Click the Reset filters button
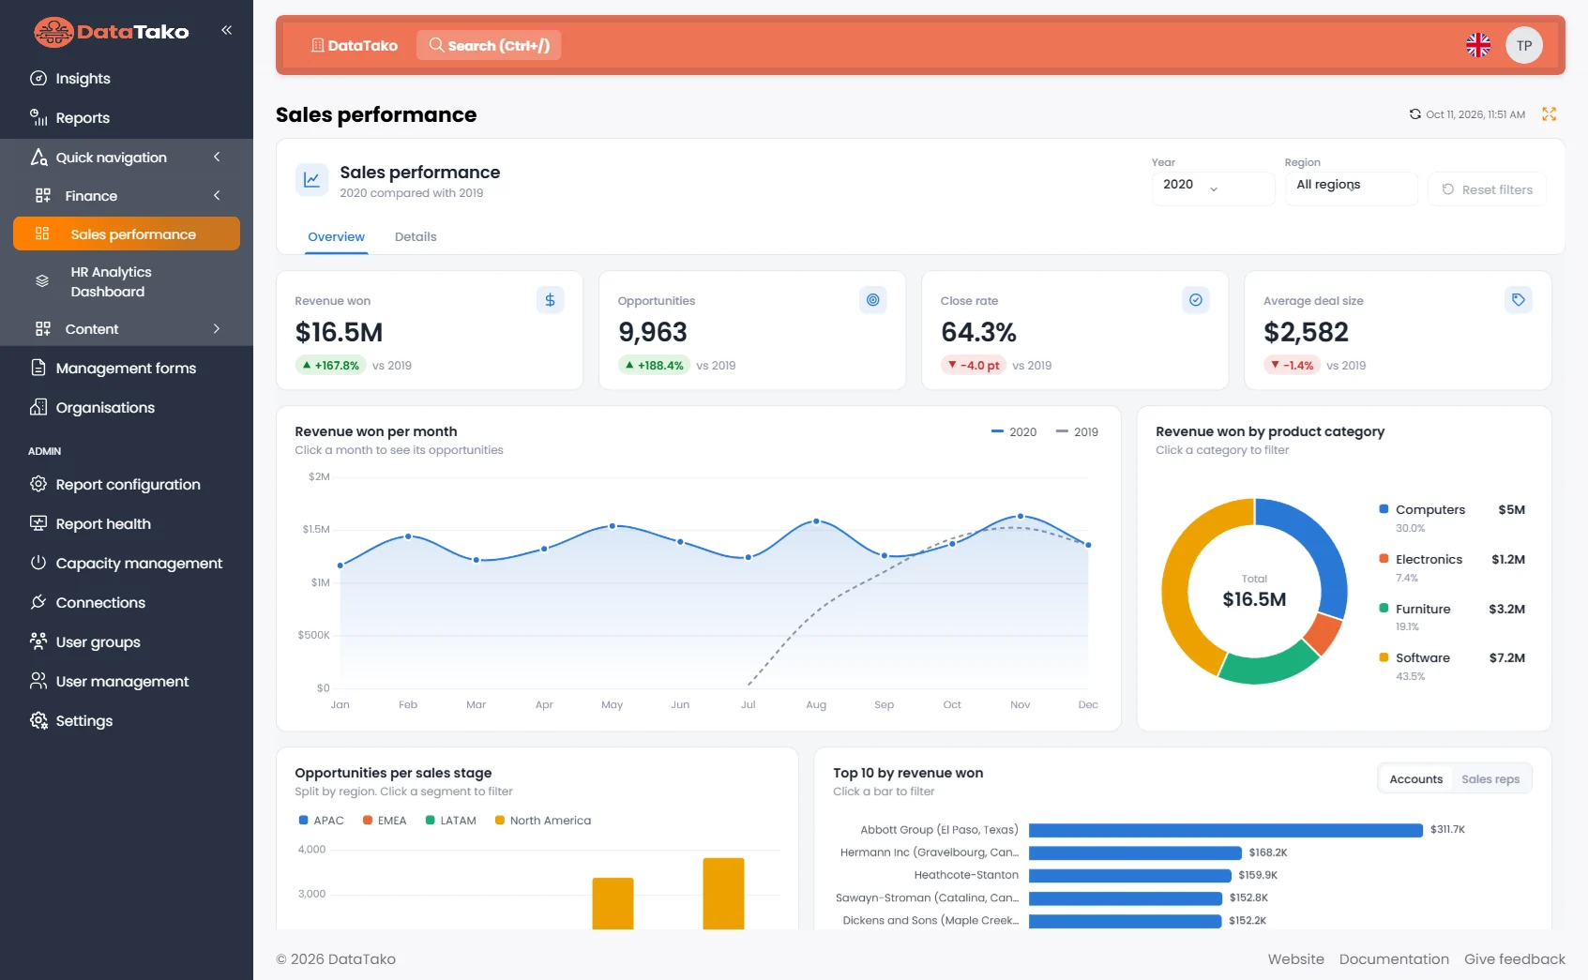The image size is (1588, 980). (x=1487, y=189)
